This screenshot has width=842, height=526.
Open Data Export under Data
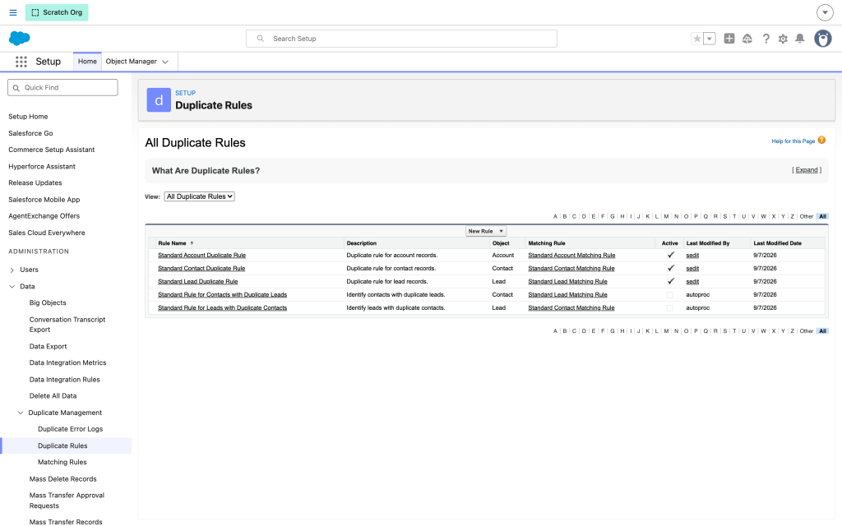pyautogui.click(x=48, y=347)
